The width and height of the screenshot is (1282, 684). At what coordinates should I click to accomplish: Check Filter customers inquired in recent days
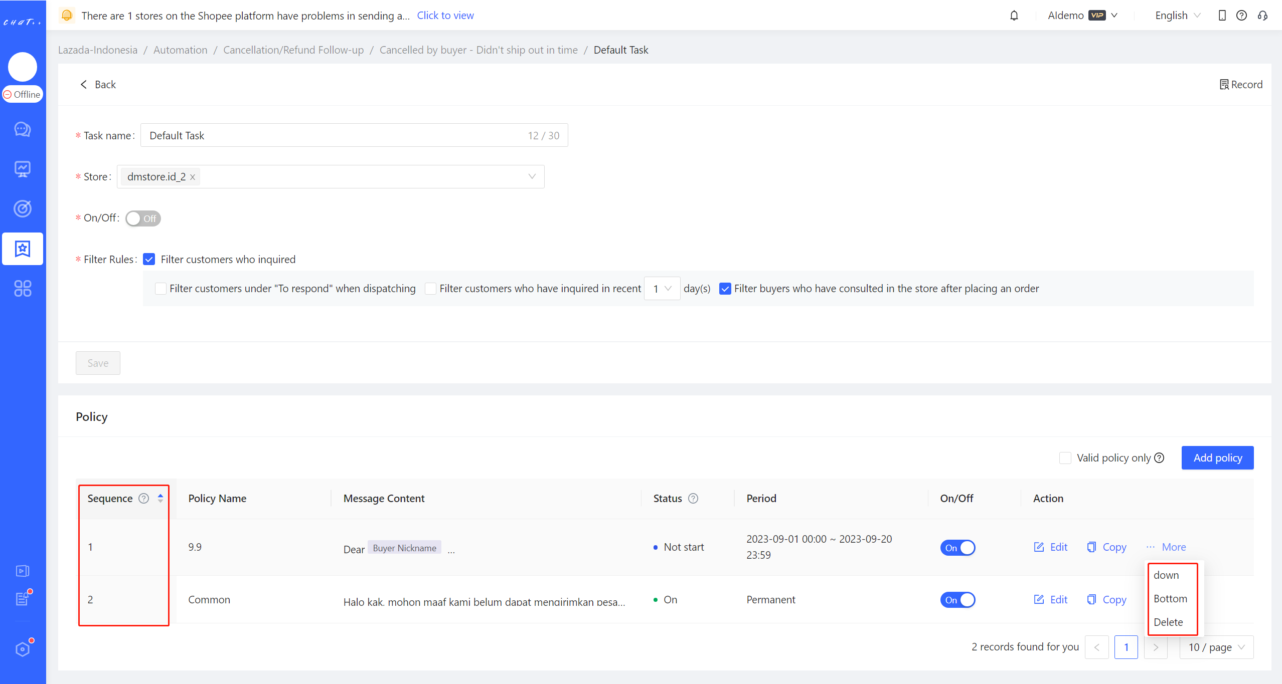click(x=430, y=288)
